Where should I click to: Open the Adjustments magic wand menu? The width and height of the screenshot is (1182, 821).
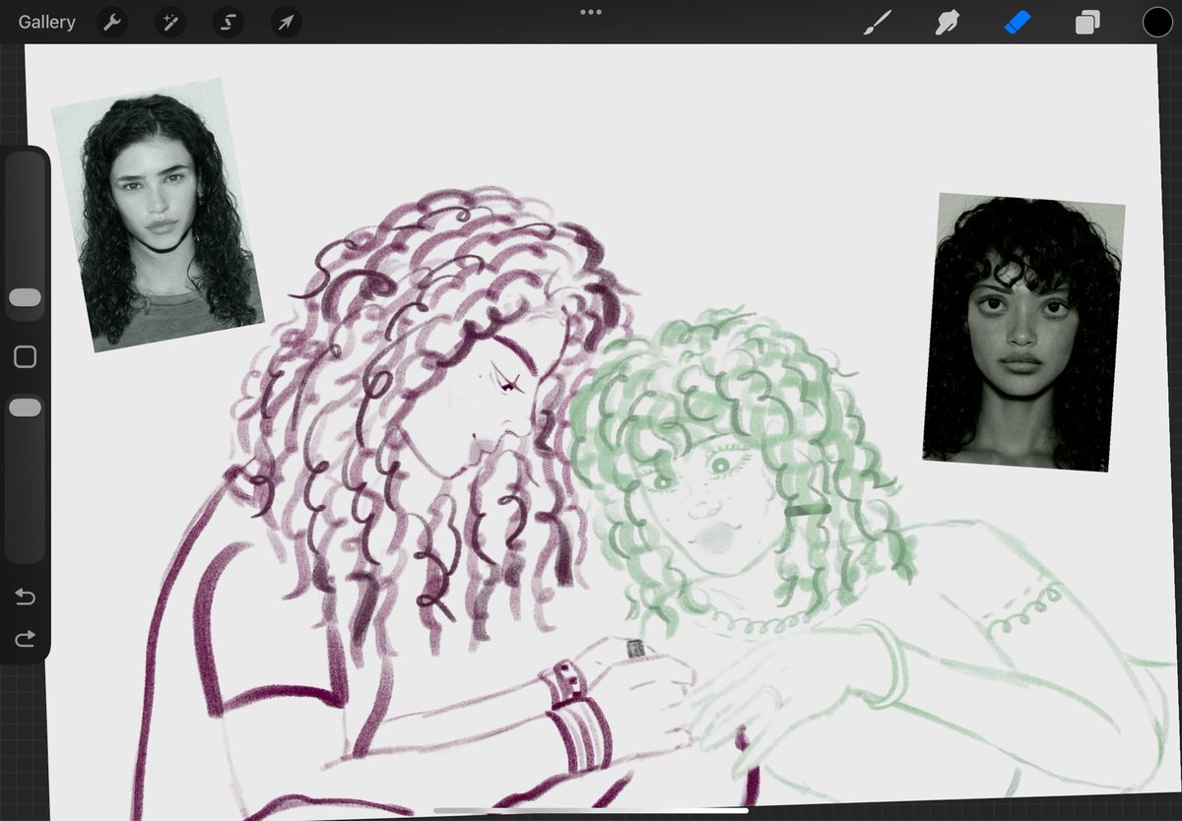click(169, 22)
